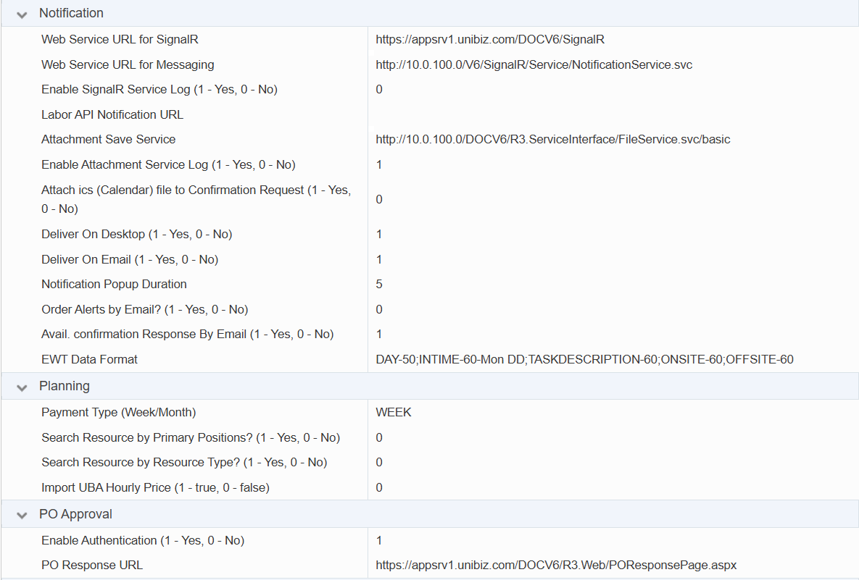Image resolution: width=859 pixels, height=580 pixels.
Task: Click the EWT Data Format value
Action: pos(584,360)
